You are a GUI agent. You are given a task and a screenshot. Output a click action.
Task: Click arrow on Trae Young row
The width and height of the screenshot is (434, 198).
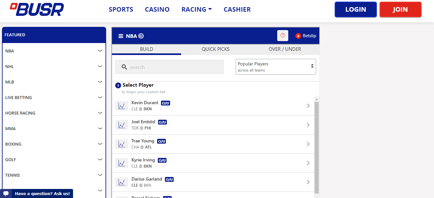[x=308, y=144]
